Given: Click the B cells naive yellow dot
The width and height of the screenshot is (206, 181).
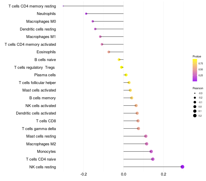Looking at the screenshot, I should click(119, 60).
